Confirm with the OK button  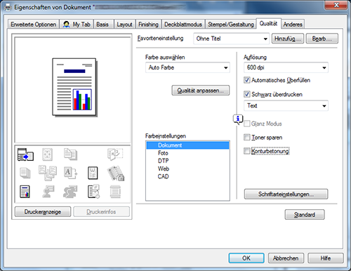pyautogui.click(x=246, y=258)
